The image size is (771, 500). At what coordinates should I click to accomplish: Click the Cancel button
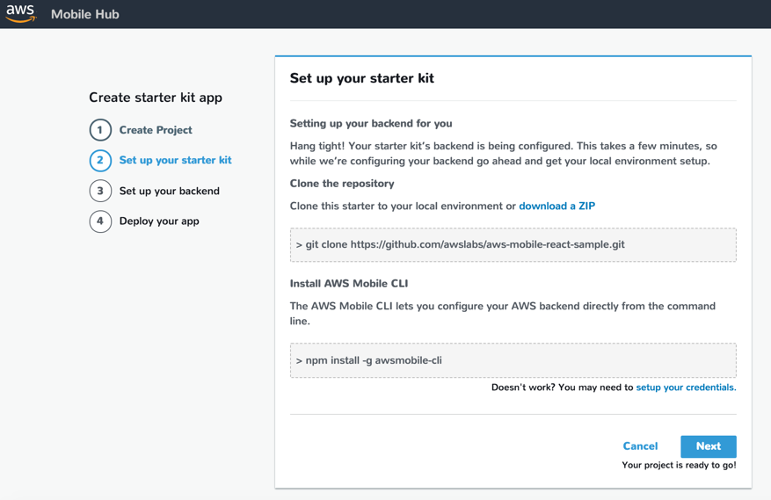click(640, 446)
